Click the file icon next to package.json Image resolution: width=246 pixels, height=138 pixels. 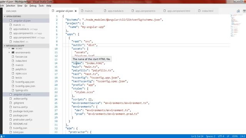coord(10,115)
